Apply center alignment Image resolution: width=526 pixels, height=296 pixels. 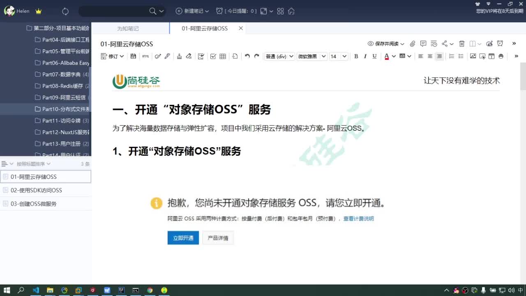(430, 56)
